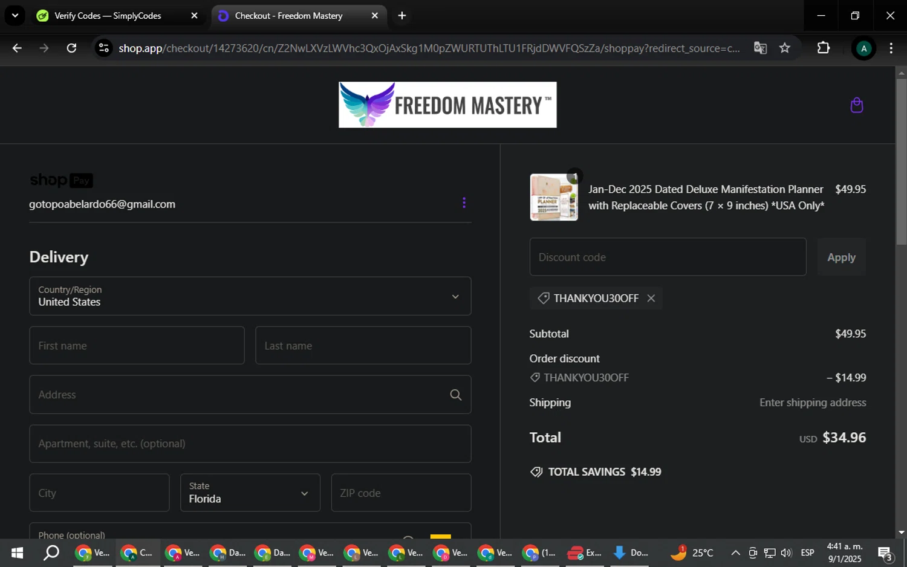The width and height of the screenshot is (907, 567).
Task: Click the translate page icon
Action: point(760,48)
